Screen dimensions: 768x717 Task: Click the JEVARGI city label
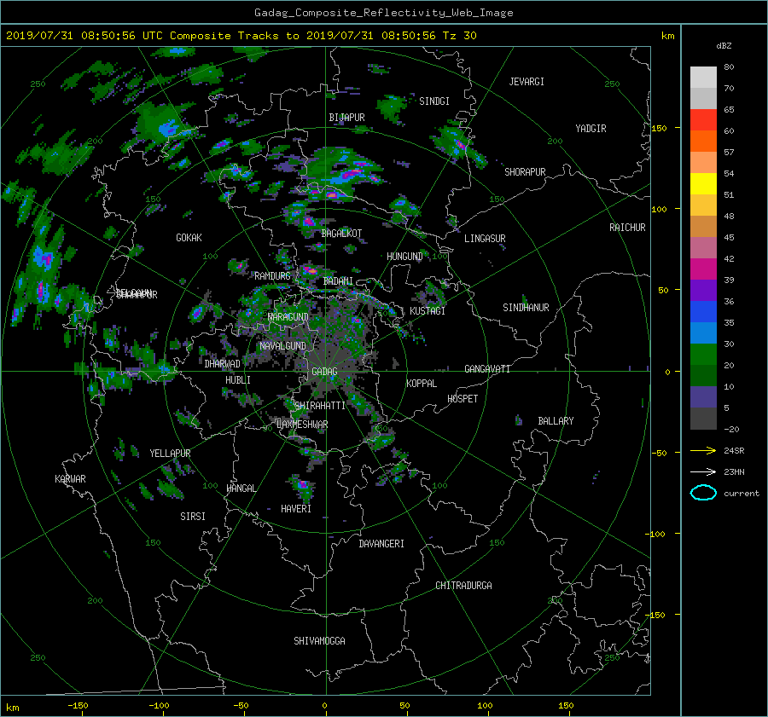[x=527, y=82]
